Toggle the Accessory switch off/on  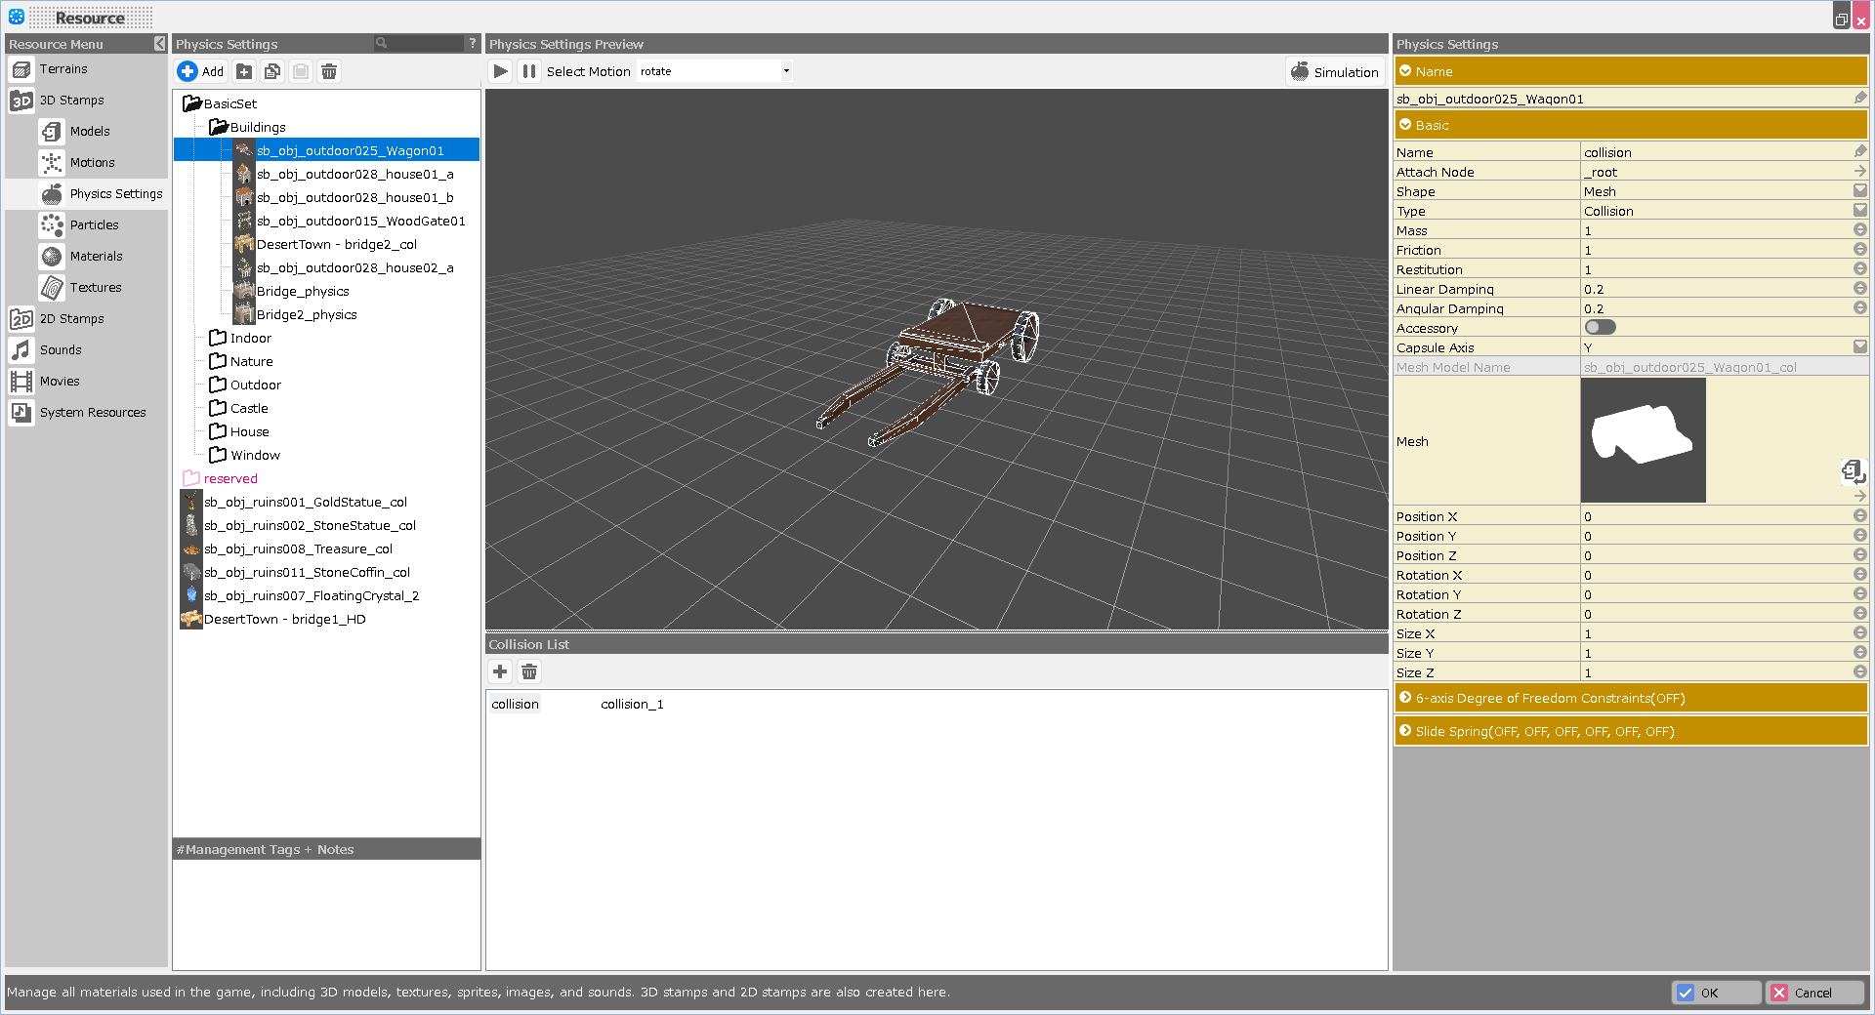[x=1600, y=327]
